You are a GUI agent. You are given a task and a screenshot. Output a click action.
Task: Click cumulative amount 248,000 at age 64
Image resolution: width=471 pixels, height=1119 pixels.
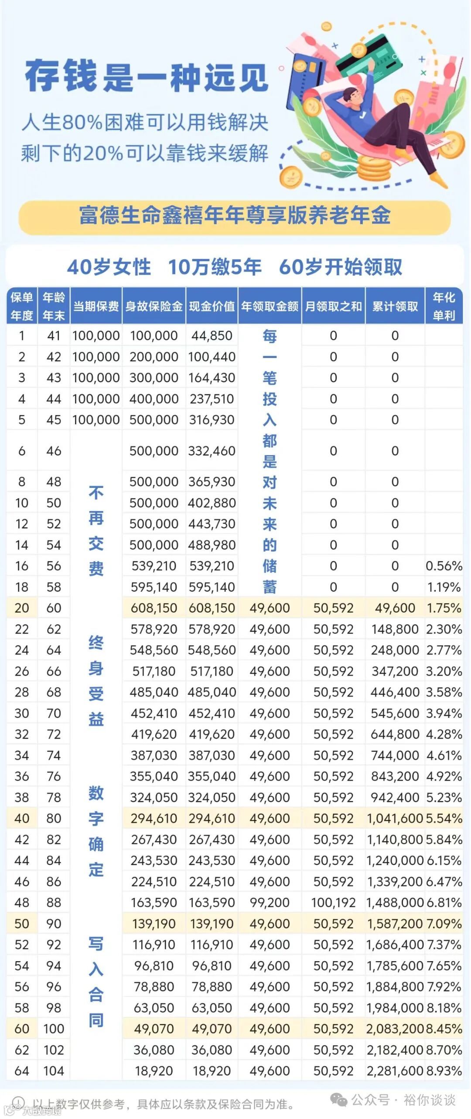[x=395, y=650]
